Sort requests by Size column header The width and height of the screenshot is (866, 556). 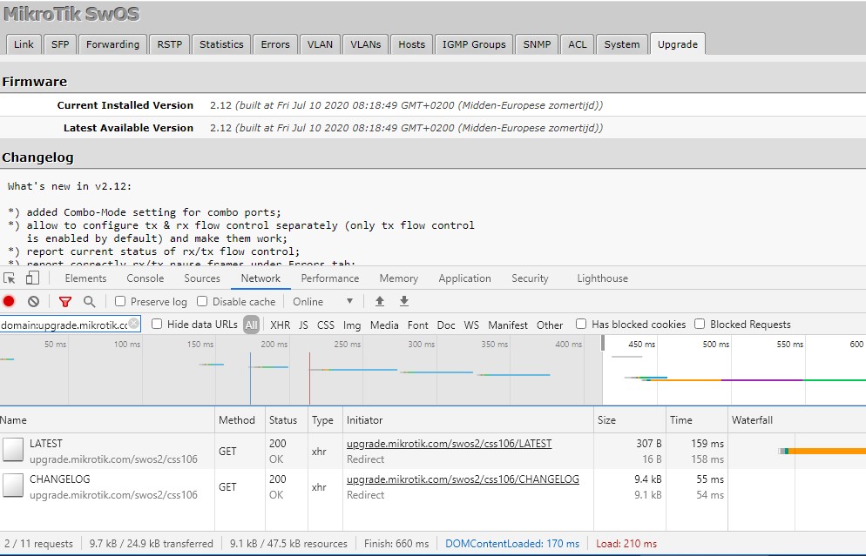pyautogui.click(x=630, y=419)
